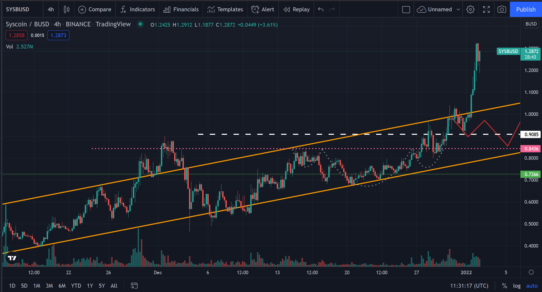This screenshot has width=542, height=292.
Task: Open indicator Templates menu
Action: [225, 9]
